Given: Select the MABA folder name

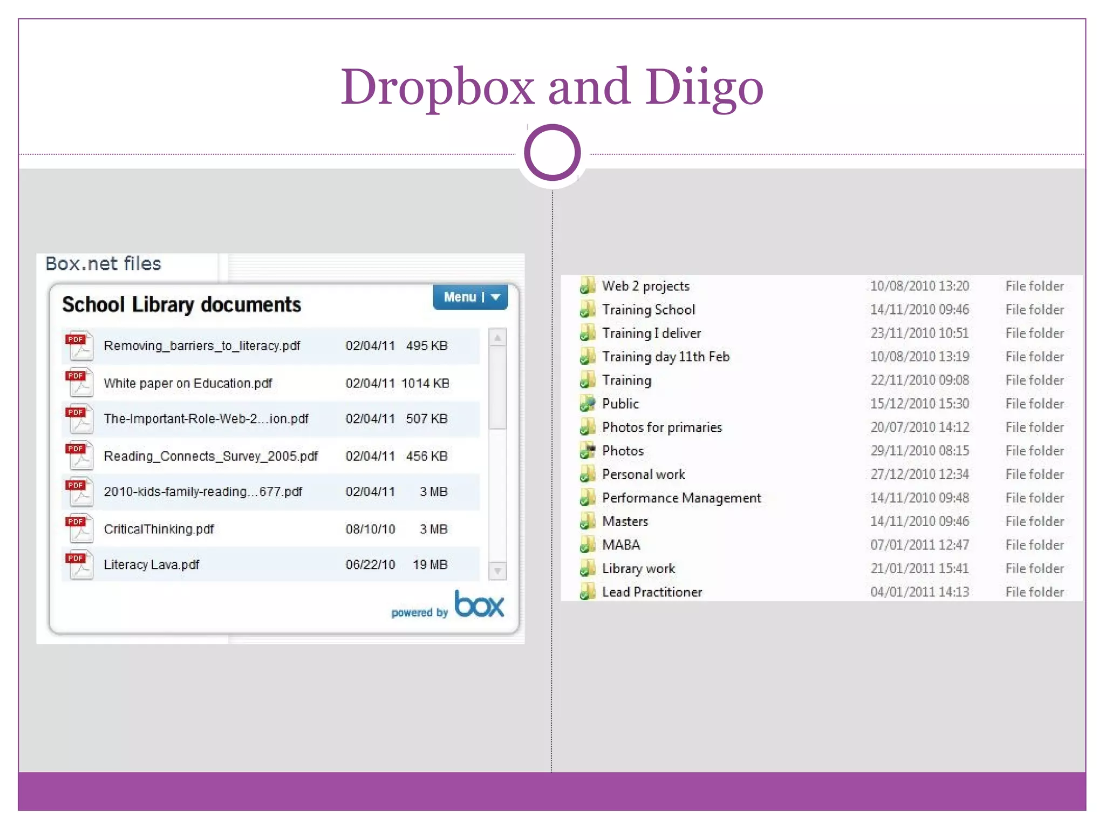Looking at the screenshot, I should pos(621,545).
